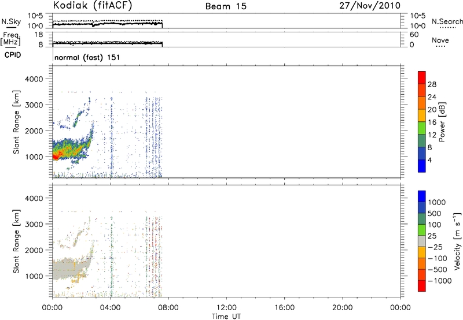
Task: Click the '25' velocity color bar label
Action: tap(432, 236)
